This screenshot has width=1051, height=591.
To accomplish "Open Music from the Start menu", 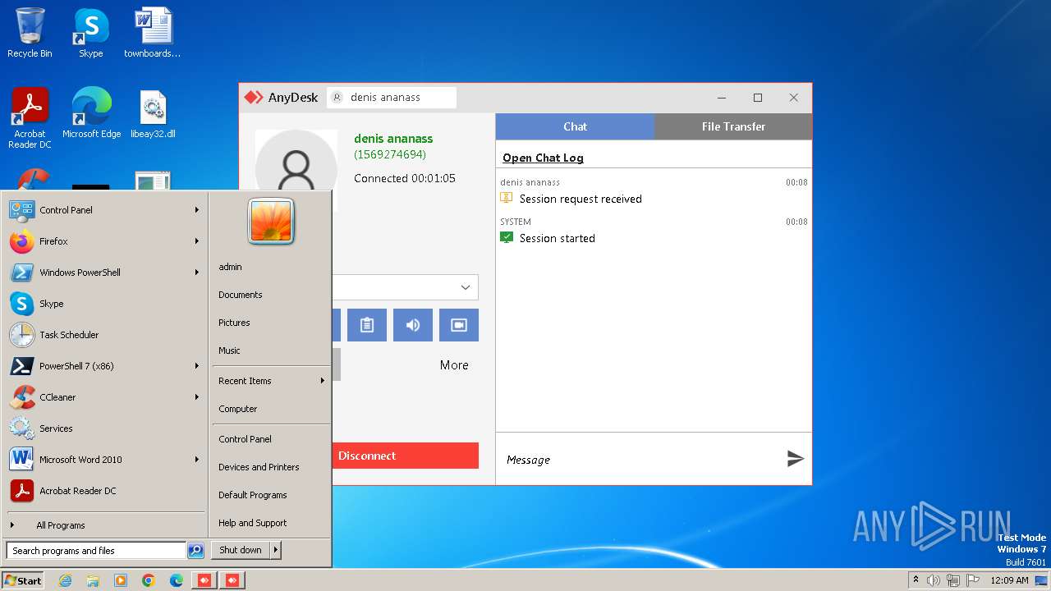I will (229, 350).
